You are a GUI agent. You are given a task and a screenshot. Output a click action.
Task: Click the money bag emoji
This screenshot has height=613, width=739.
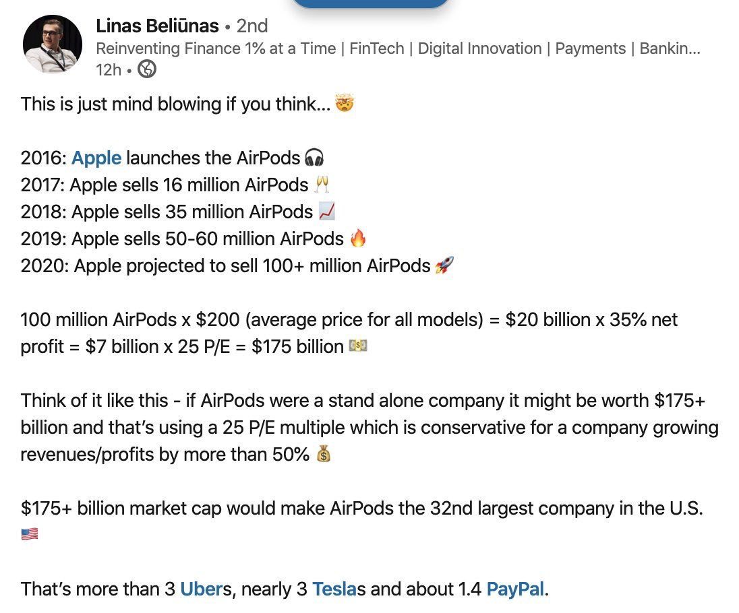click(x=324, y=454)
